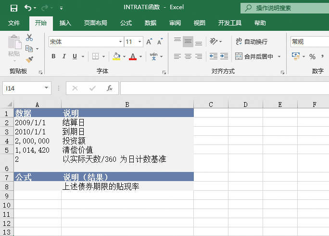
Task: Click Merge and Center (合并后居中) button
Action: pos(254,56)
